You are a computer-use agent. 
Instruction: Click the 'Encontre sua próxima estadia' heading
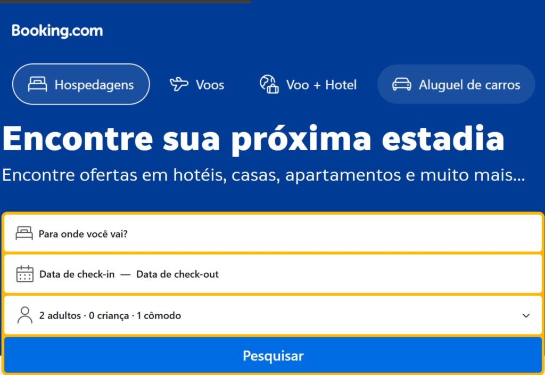click(253, 138)
